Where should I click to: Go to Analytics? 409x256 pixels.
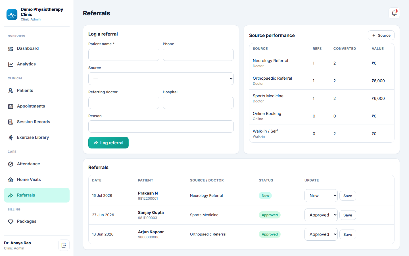click(37, 64)
